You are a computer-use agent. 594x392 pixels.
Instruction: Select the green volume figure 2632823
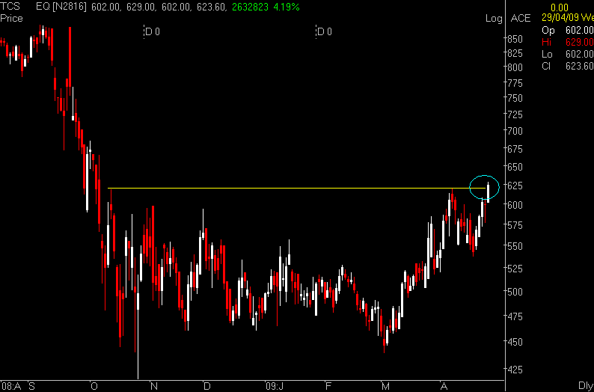pyautogui.click(x=249, y=7)
